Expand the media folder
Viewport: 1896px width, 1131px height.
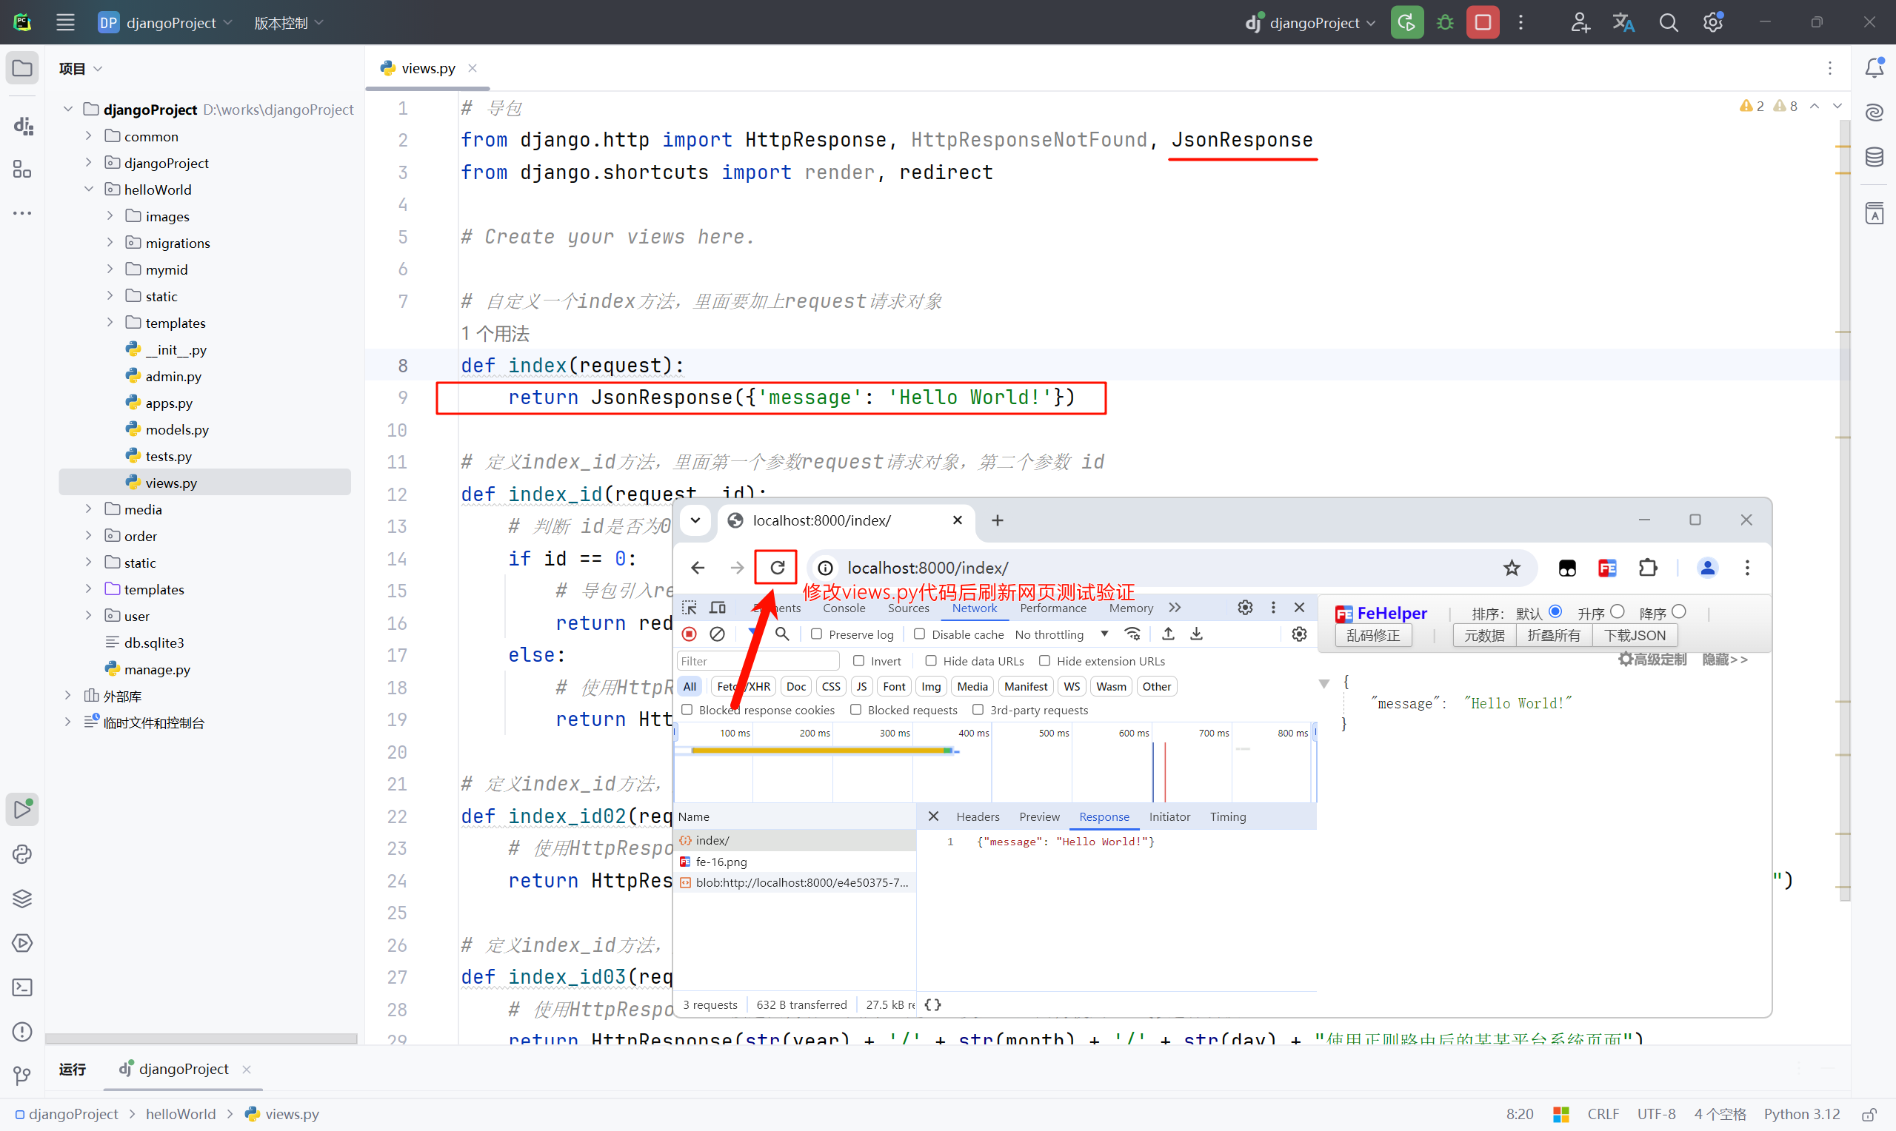(x=88, y=509)
